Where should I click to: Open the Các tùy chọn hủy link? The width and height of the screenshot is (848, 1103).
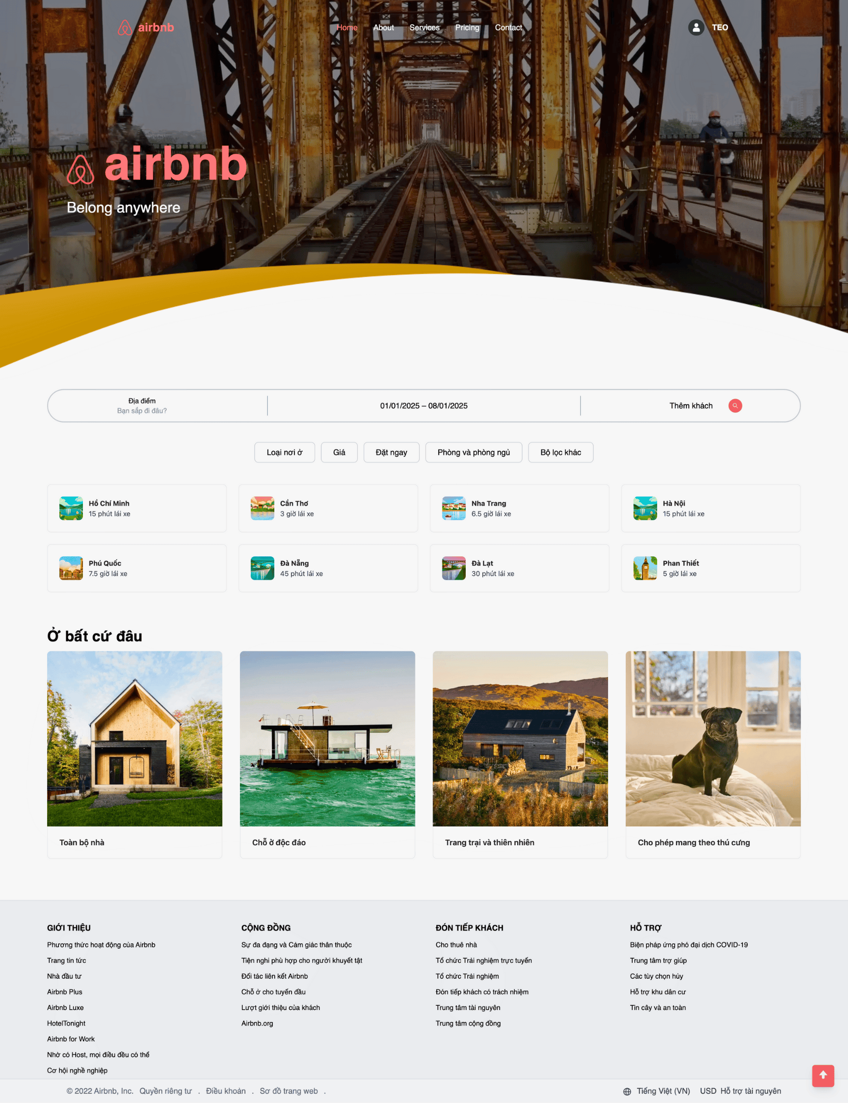(656, 976)
